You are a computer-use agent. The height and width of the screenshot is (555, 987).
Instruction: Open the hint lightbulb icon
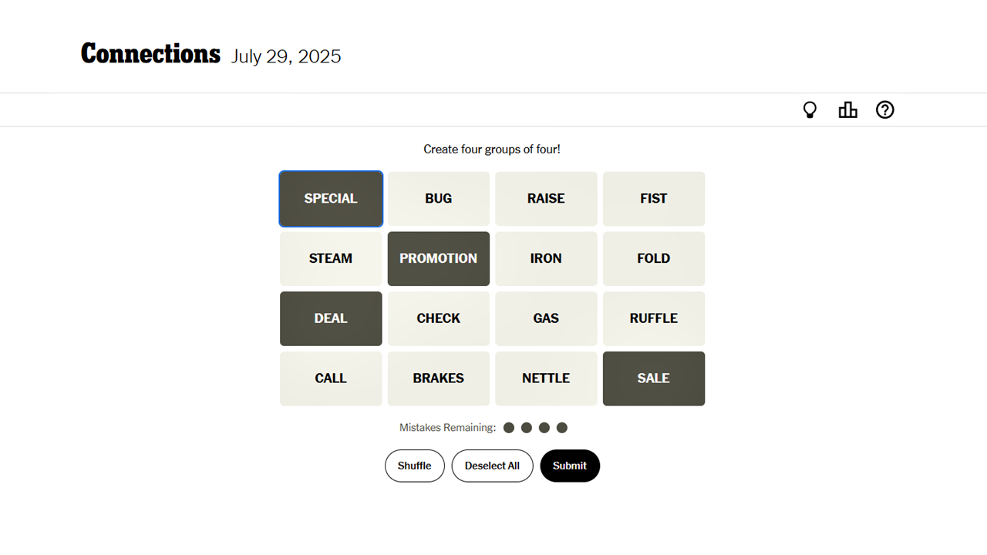coord(810,109)
